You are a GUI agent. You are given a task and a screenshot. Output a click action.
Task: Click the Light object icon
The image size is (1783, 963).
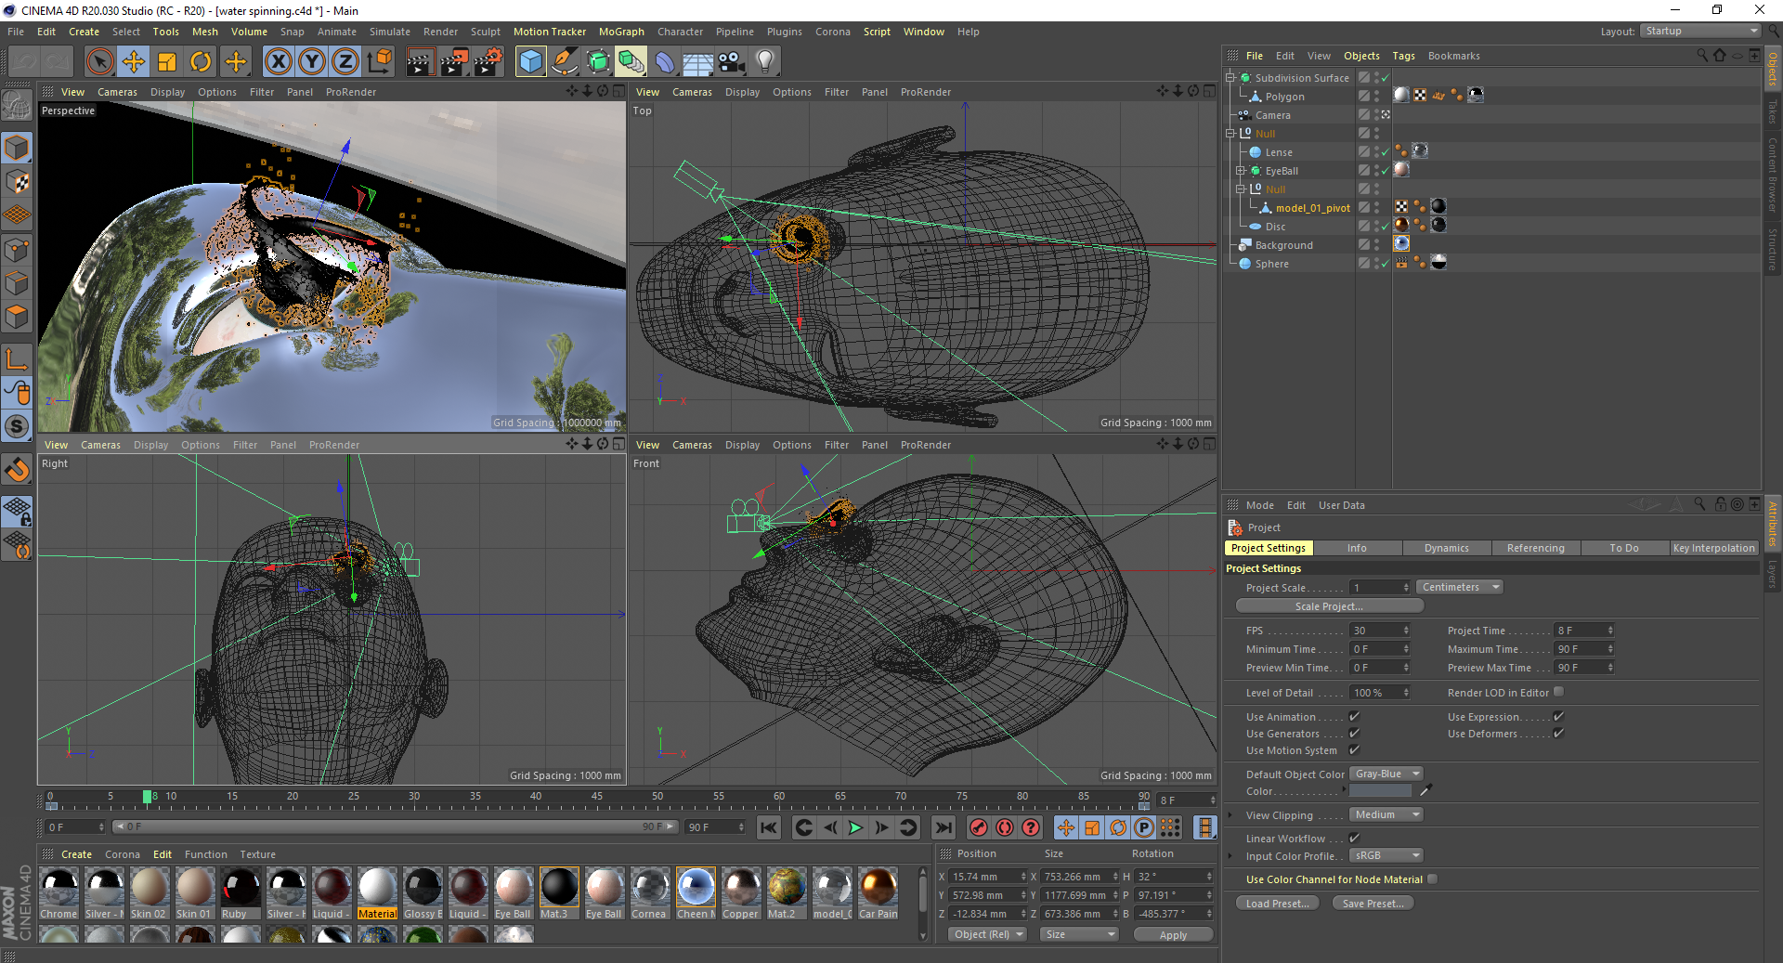coord(765,62)
